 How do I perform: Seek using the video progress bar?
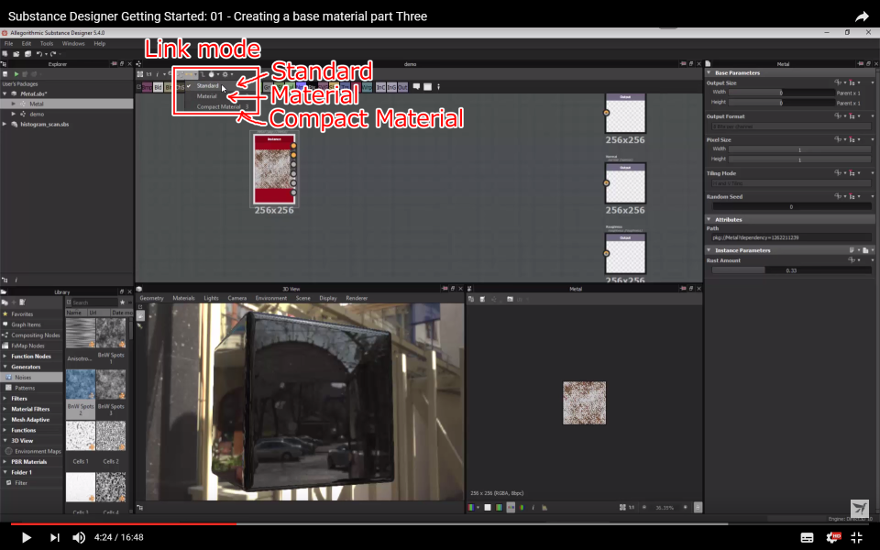[440, 524]
